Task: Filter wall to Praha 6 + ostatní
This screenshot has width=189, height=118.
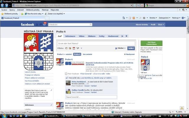Action: (x=64, y=54)
